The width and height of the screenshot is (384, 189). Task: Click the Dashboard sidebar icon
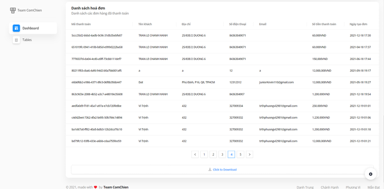click(x=16, y=28)
